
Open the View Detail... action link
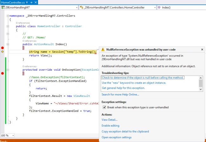(110, 120)
